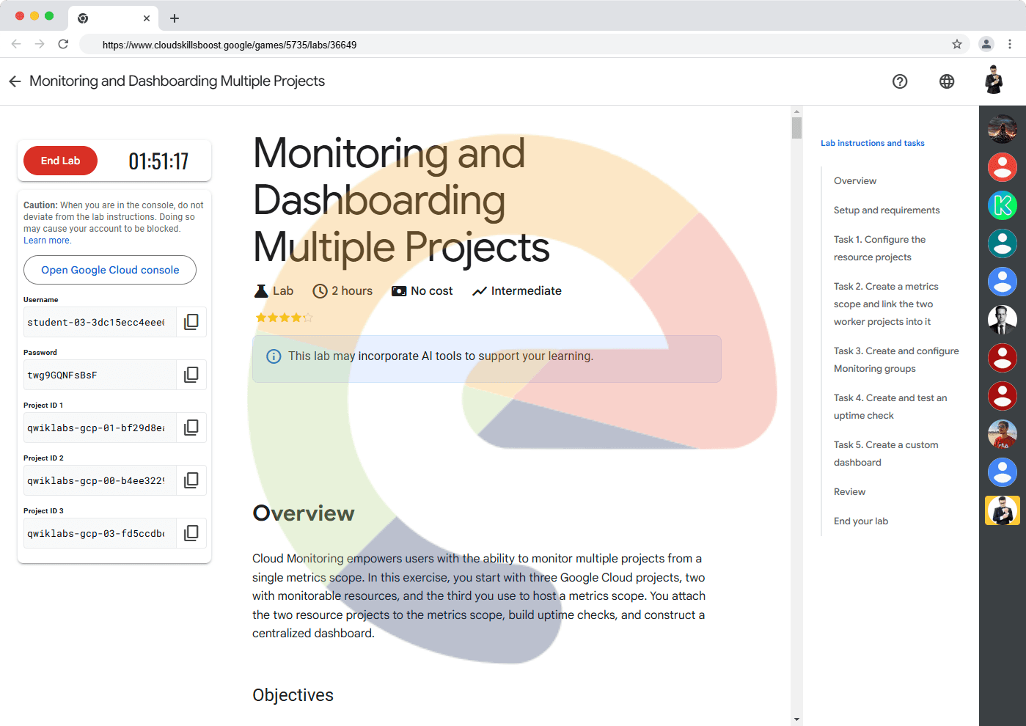This screenshot has height=726, width=1026.
Task: Copy the Password value
Action: click(x=191, y=375)
